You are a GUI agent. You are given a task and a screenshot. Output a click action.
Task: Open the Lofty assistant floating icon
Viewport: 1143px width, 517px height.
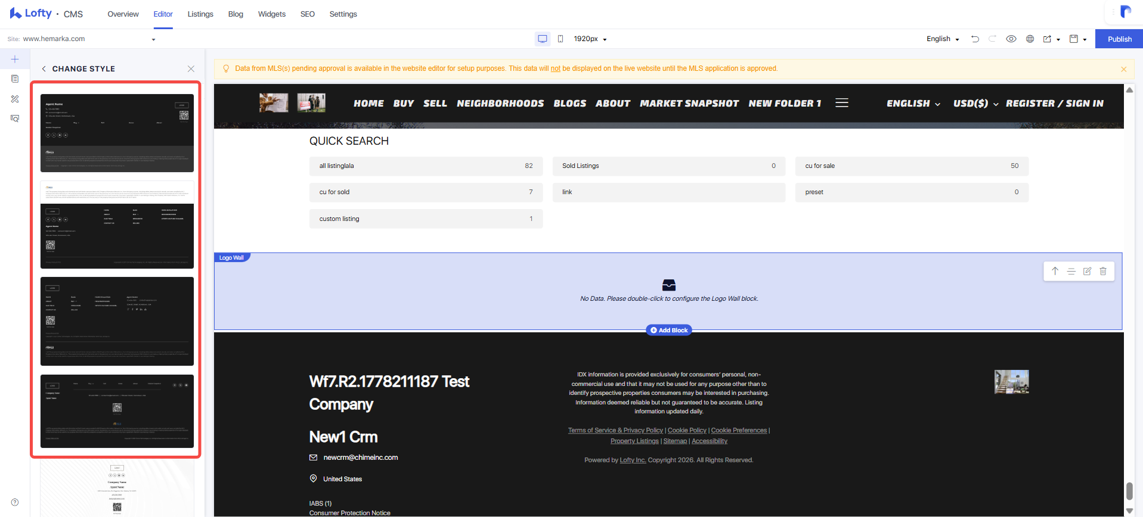pos(1126,11)
